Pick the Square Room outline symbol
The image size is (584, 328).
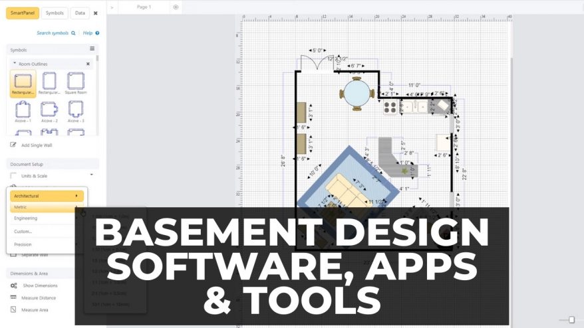76,84
